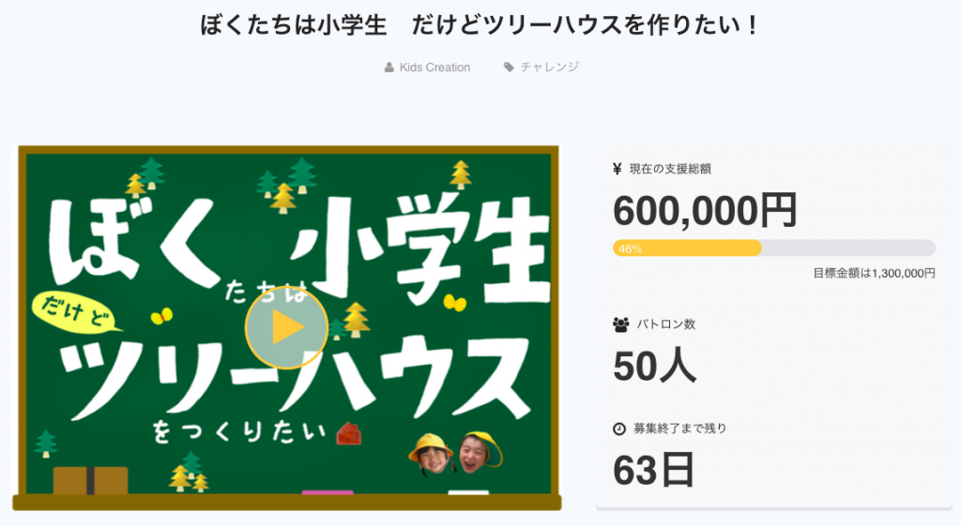The image size is (961, 526).
Task: Click the 63日 remaining days figure
Action: click(x=653, y=470)
